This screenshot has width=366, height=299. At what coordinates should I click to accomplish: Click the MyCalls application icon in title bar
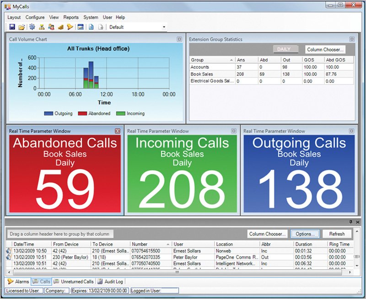click(7, 6)
